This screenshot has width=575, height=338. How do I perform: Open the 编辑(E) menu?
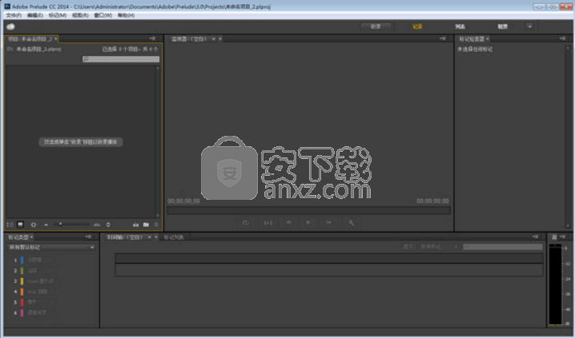click(x=35, y=15)
